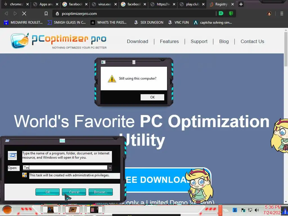Viewport: 288px width, 216px height.
Task: Click the flag tray icon
Action: click(x=243, y=210)
